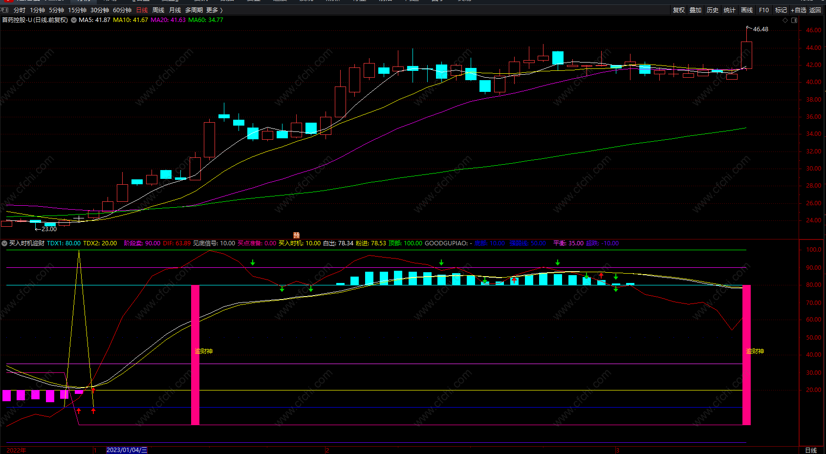
Task: Click the 预 forecast marker icon
Action: [x=296, y=236]
